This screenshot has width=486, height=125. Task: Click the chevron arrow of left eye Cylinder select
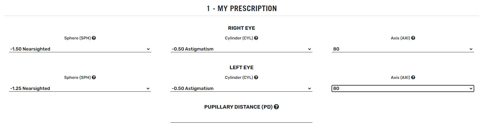[309, 88]
